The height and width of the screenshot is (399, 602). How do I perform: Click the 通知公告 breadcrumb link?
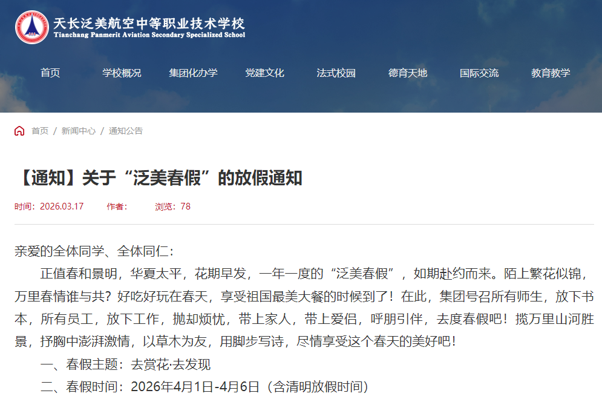coord(126,131)
